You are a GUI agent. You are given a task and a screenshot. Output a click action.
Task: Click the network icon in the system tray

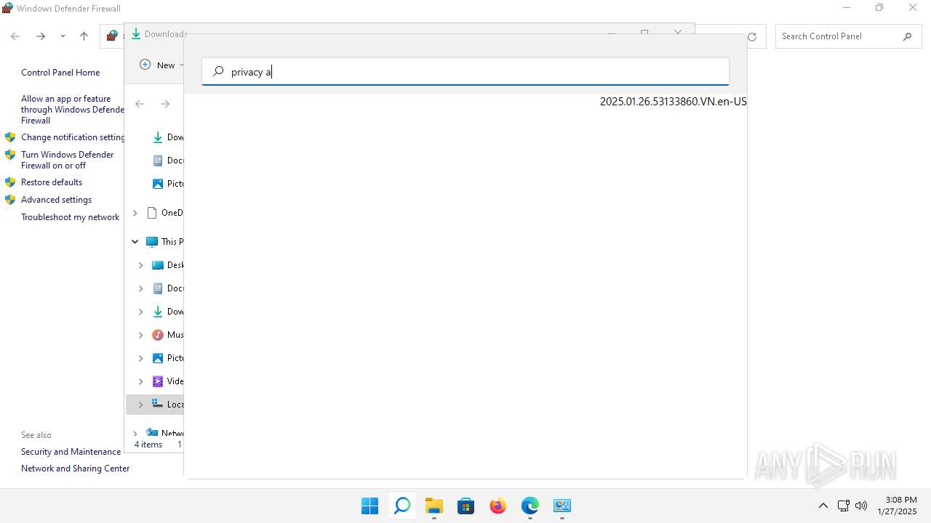(x=843, y=506)
